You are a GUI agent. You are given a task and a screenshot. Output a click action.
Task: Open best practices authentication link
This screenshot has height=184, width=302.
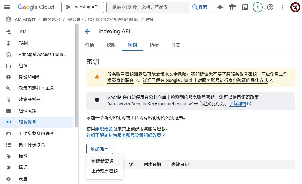[205, 80]
